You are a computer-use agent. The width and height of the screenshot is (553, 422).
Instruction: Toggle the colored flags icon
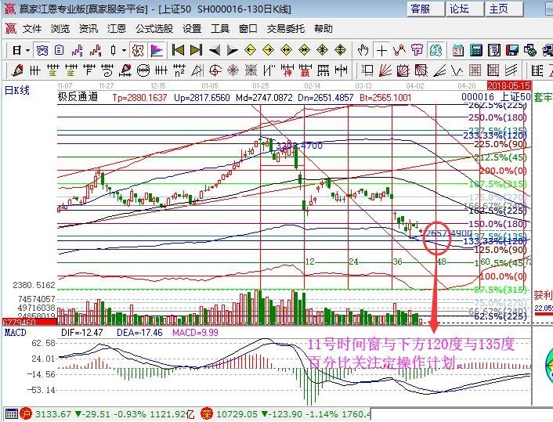tap(157, 51)
